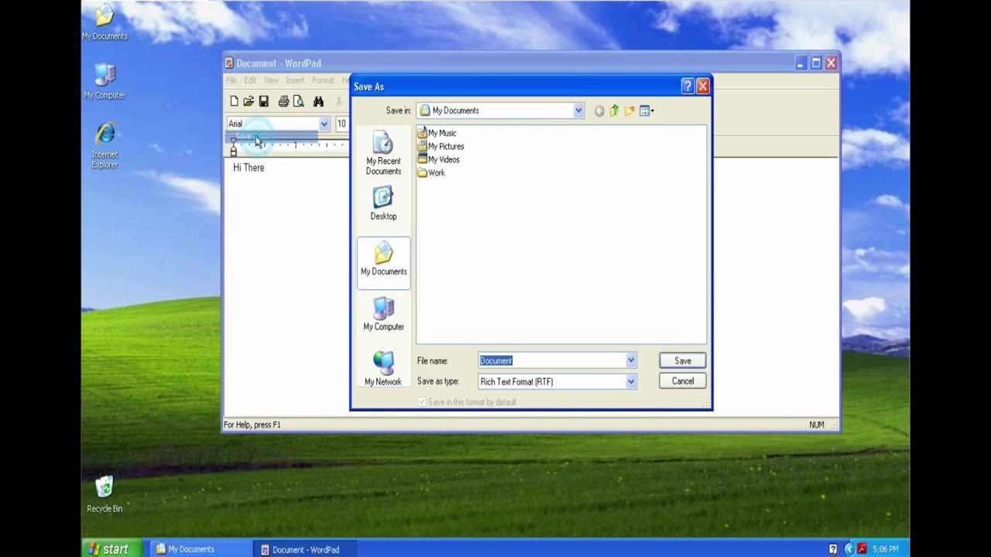The image size is (991, 557).
Task: Click the Hi There text in document
Action: pyautogui.click(x=249, y=167)
